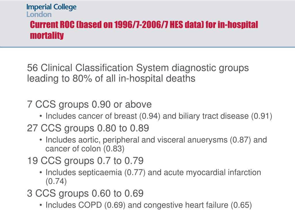Select the red slide title about Current ROC

click(x=144, y=30)
